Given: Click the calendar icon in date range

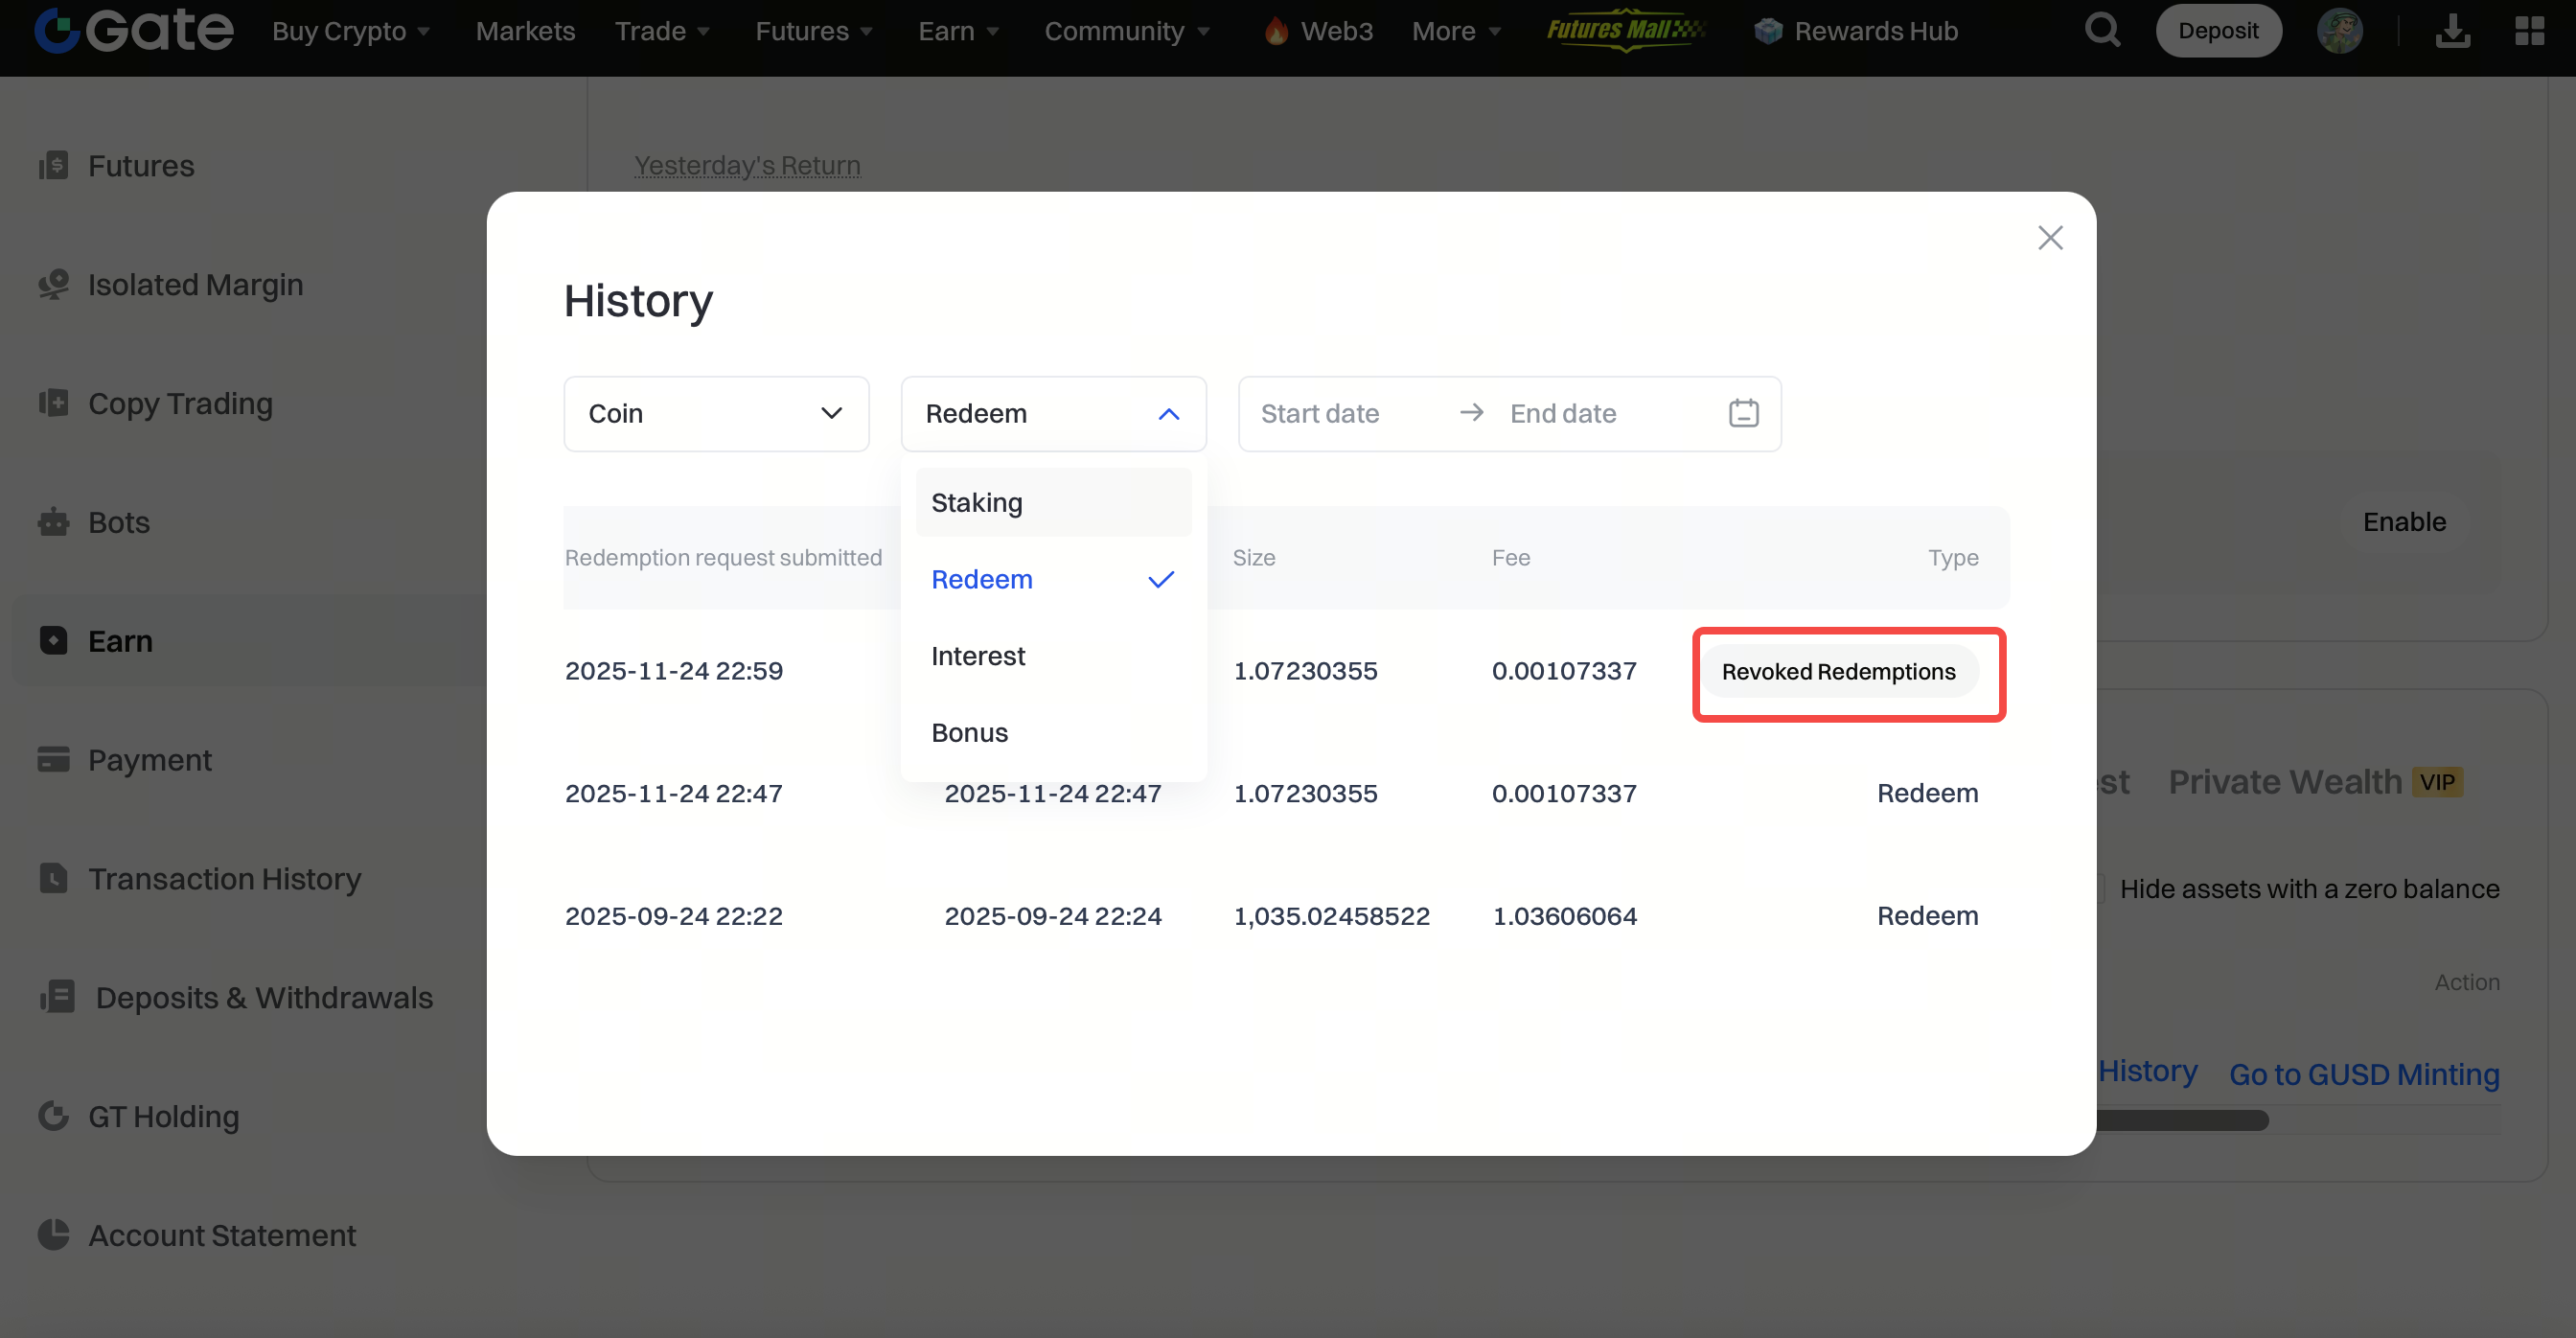Looking at the screenshot, I should pos(1743,413).
